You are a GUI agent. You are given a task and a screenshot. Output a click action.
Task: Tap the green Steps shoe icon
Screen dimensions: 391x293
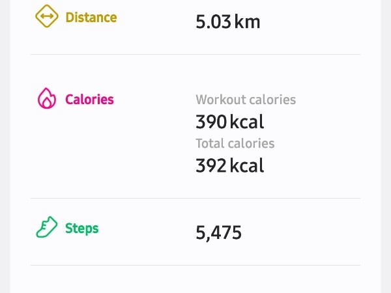[47, 228]
